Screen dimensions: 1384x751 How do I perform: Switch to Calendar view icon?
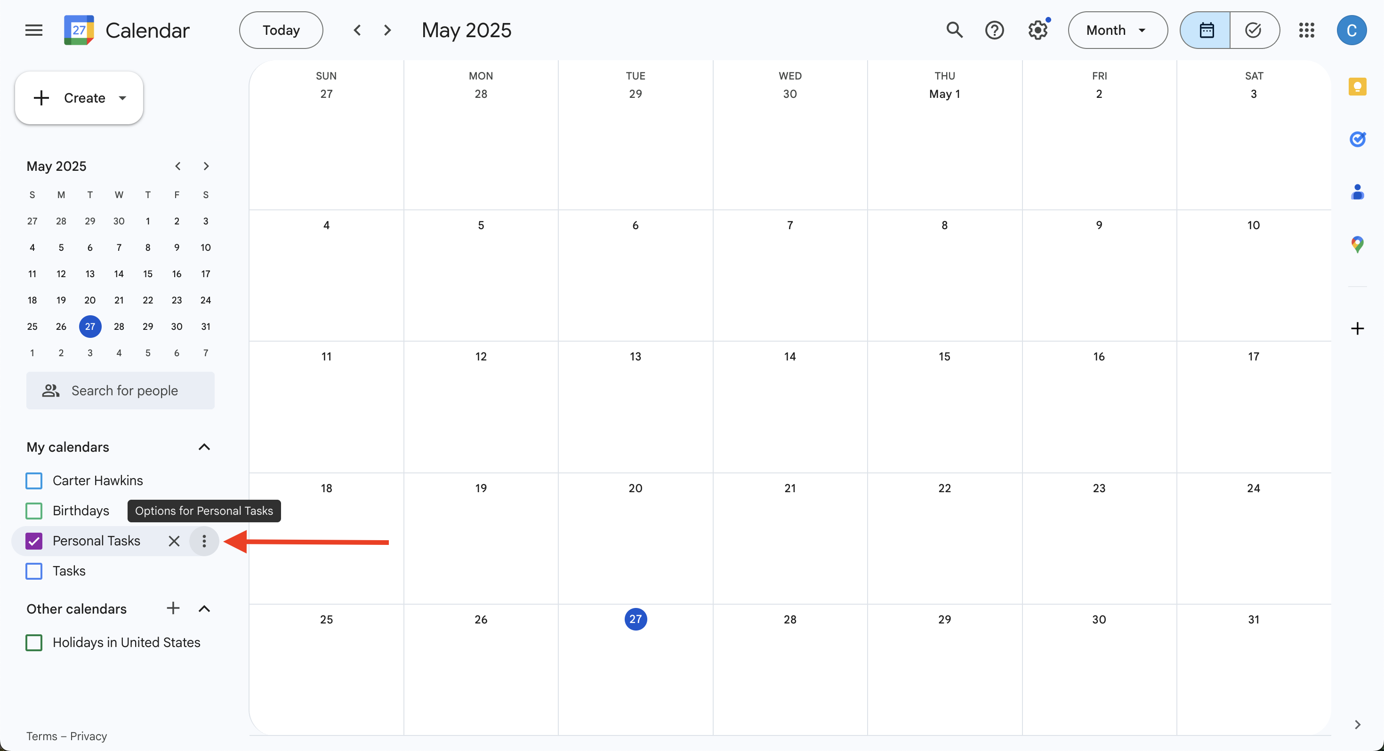pyautogui.click(x=1206, y=30)
